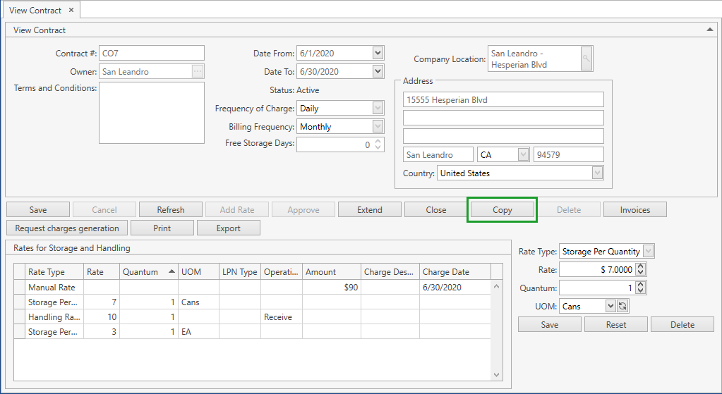Open Invoices for this contract
The height and width of the screenshot is (394, 722).
[x=634, y=210]
